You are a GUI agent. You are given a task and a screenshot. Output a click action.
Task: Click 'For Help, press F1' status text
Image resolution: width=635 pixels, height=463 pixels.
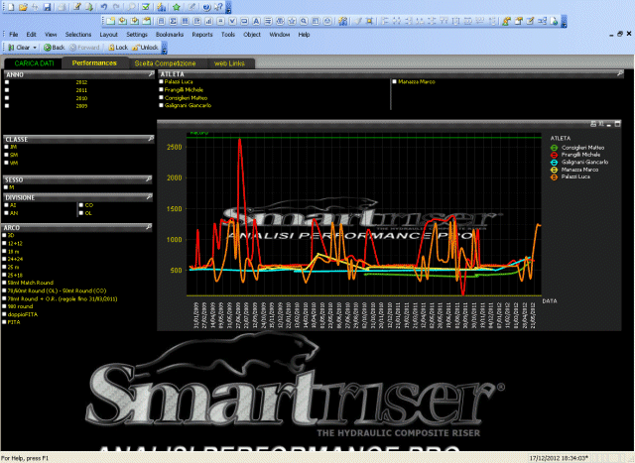pyautogui.click(x=25, y=458)
